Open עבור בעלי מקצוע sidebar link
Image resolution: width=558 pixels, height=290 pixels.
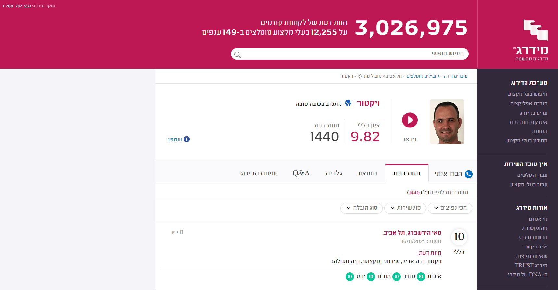529,185
